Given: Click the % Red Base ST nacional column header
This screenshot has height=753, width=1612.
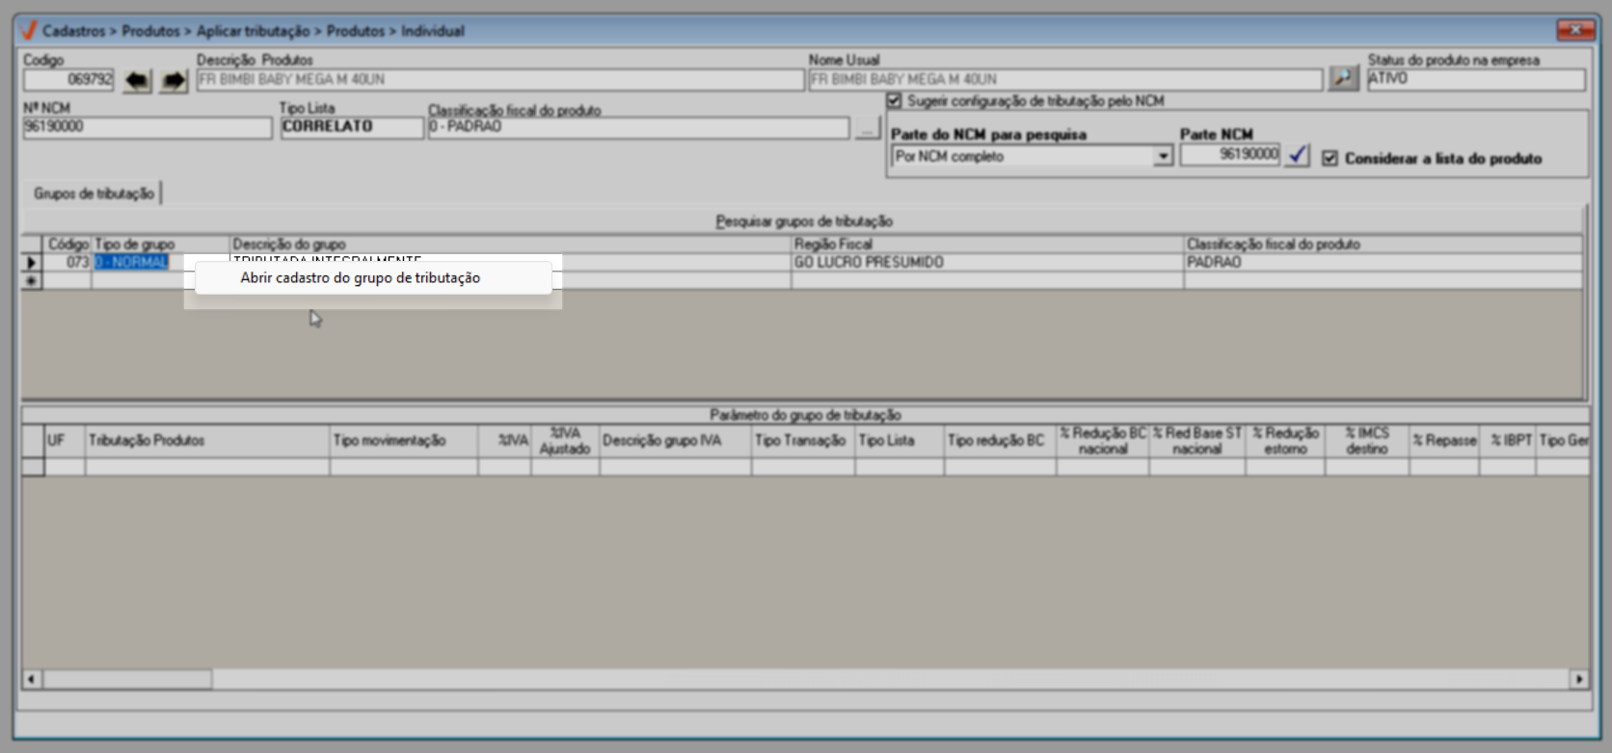Looking at the screenshot, I should point(1197,441).
